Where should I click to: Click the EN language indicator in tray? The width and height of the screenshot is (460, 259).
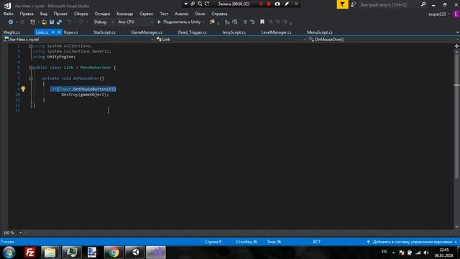pos(384,252)
